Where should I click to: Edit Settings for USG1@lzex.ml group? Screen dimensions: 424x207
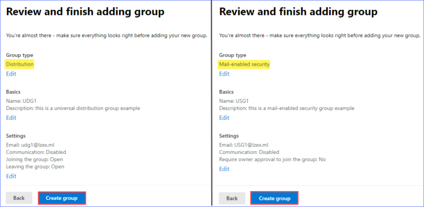[224, 169]
